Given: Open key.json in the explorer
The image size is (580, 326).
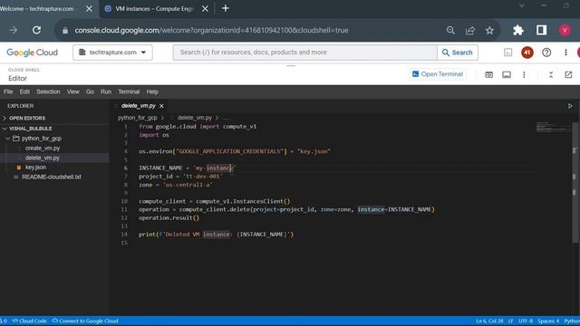Looking at the screenshot, I should coord(35,168).
